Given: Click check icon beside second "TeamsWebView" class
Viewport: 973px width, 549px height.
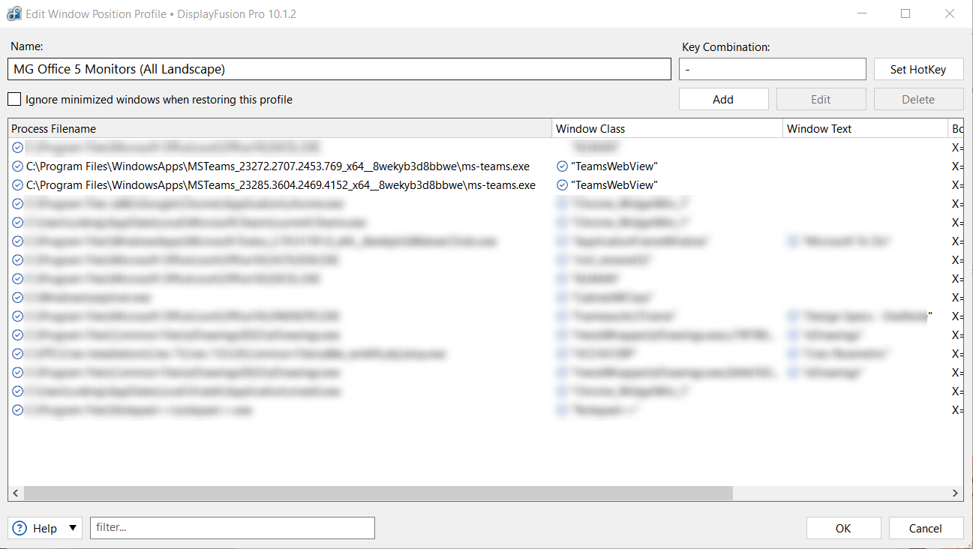Looking at the screenshot, I should pos(562,185).
